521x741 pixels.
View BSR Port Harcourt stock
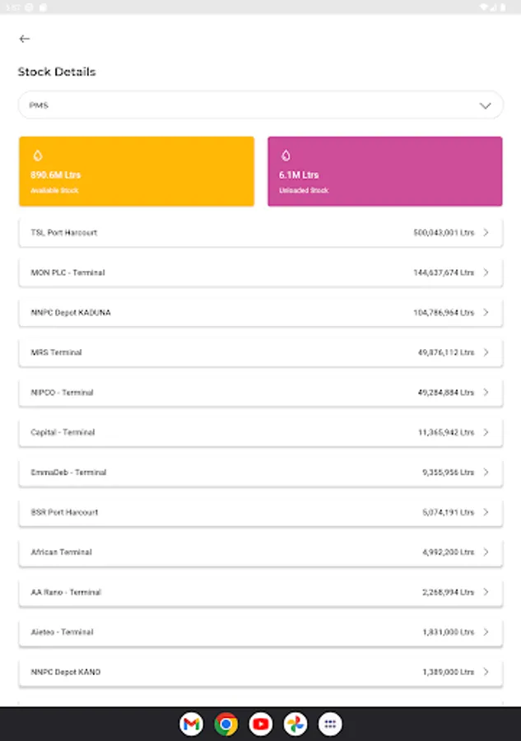(260, 512)
